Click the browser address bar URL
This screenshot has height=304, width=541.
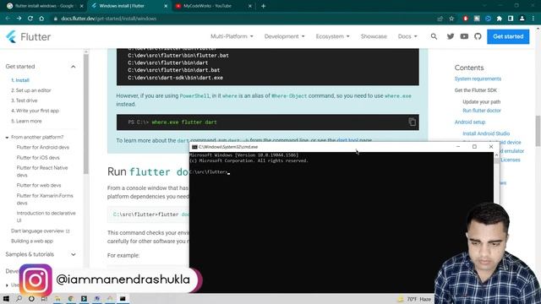pyautogui.click(x=109, y=19)
